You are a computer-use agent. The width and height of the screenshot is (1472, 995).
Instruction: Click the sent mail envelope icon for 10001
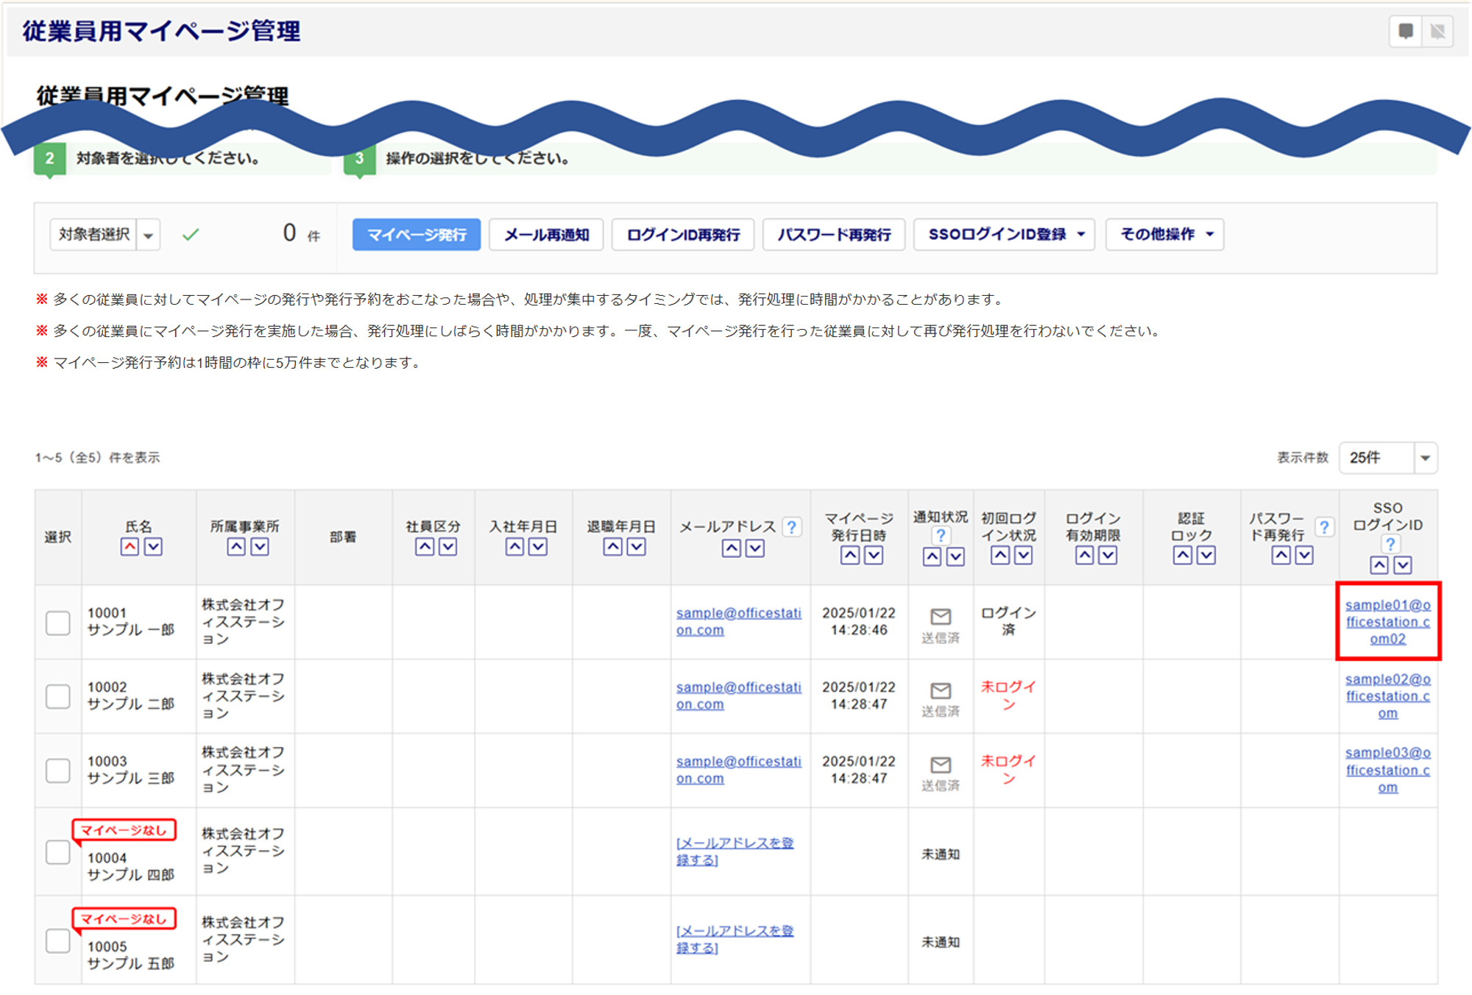[x=940, y=617]
